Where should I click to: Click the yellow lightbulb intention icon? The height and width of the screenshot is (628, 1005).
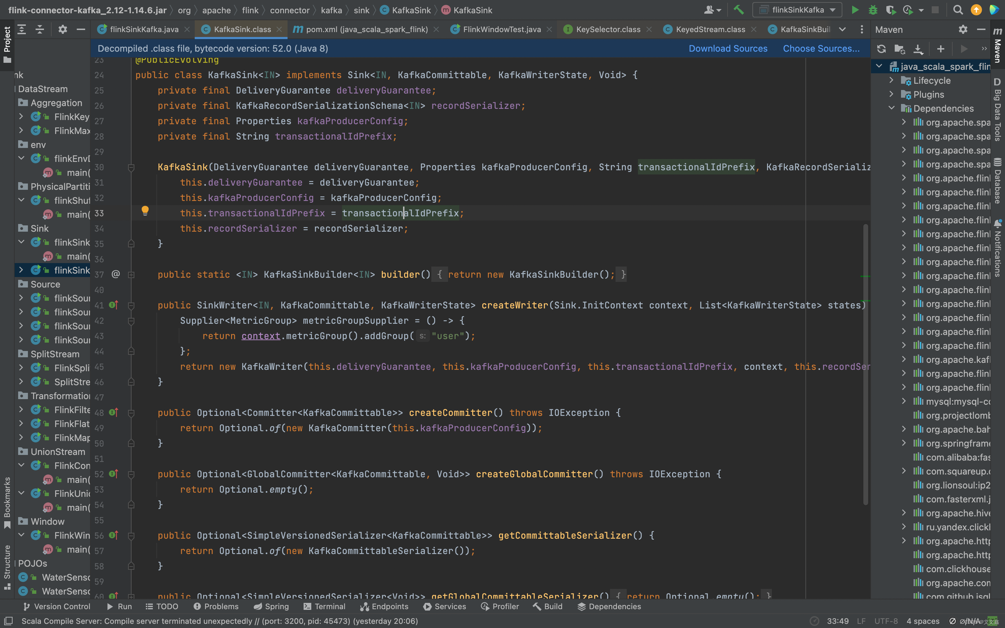coord(145,211)
